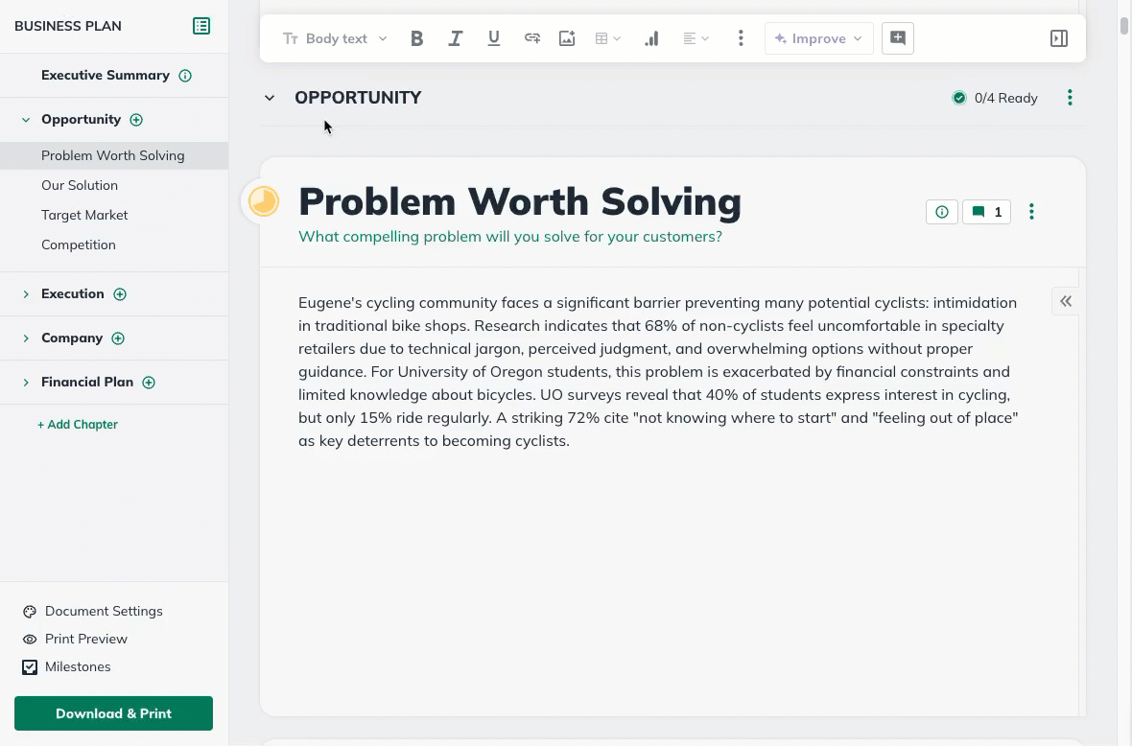Insert a link from toolbar
The width and height of the screenshot is (1132, 746).
pos(531,38)
